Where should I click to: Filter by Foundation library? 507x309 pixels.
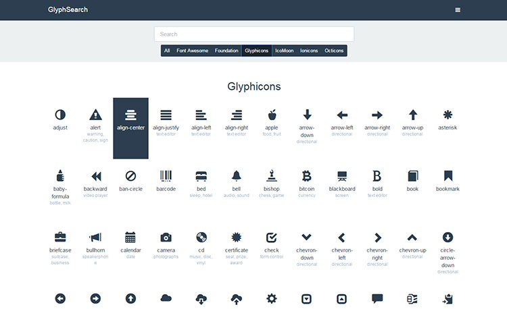click(226, 51)
